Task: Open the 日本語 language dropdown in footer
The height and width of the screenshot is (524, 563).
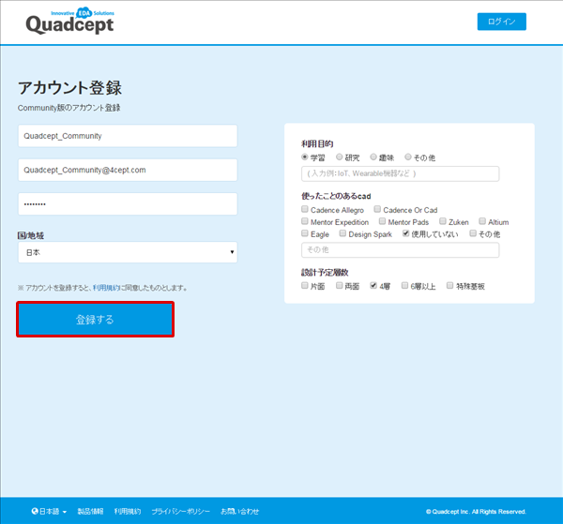Action: pos(49,512)
